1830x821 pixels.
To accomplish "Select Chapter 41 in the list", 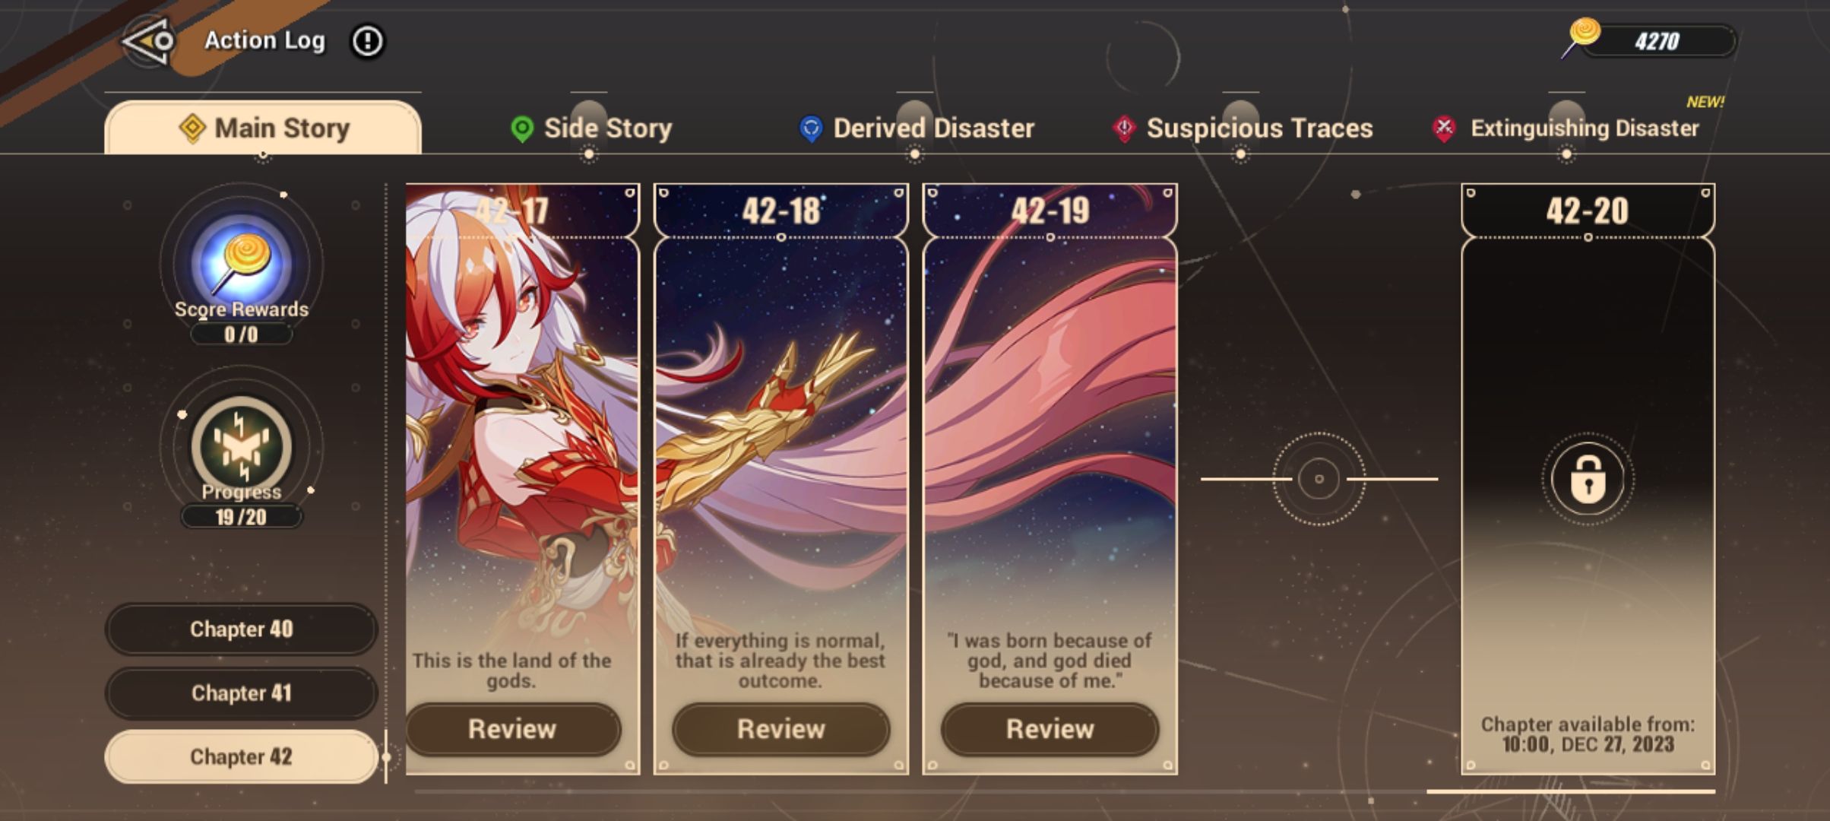I will pyautogui.click(x=241, y=693).
